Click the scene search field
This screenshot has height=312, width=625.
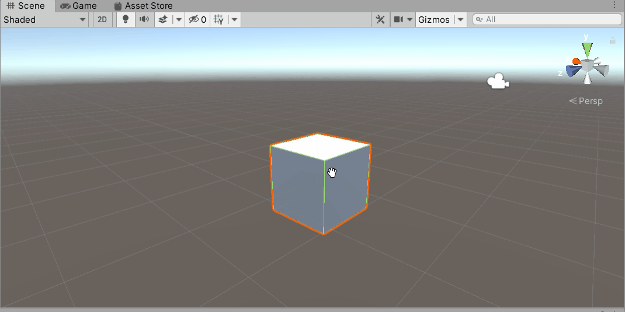click(x=549, y=19)
